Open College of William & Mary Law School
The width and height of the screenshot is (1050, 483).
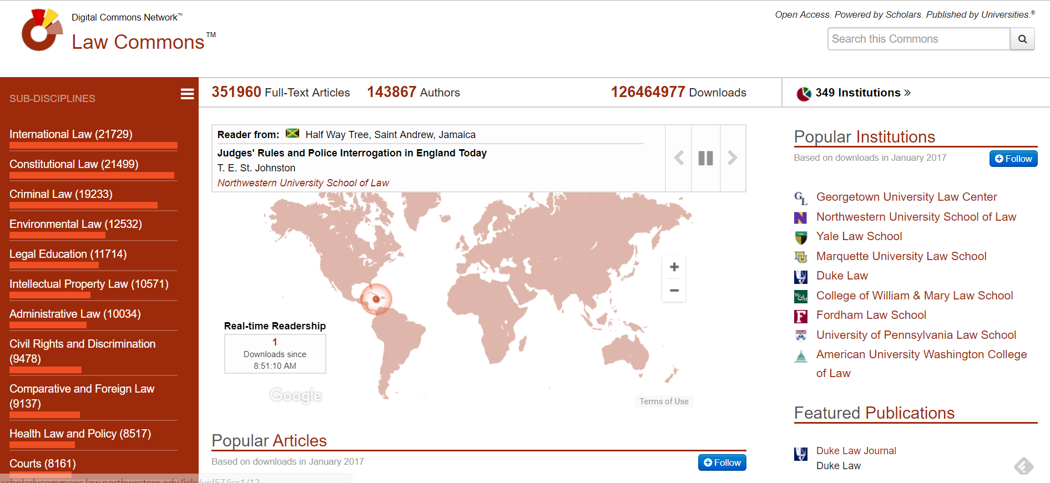click(915, 296)
